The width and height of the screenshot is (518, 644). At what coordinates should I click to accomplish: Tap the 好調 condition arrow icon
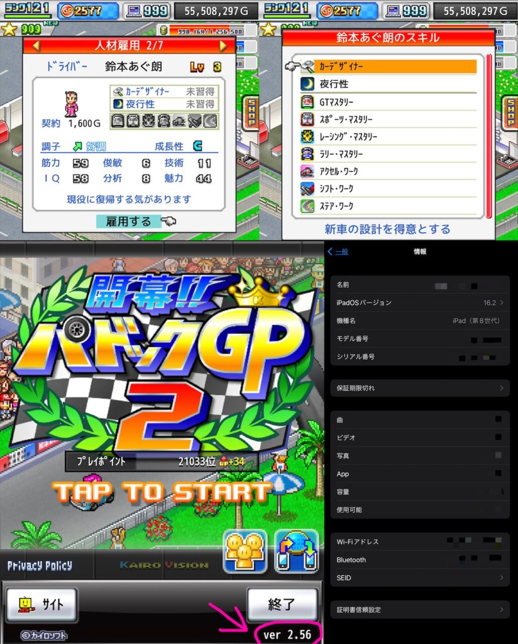pos(77,146)
